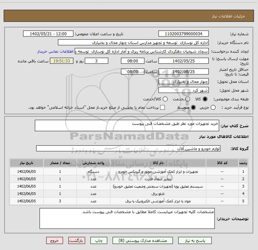Open the اطلاعات تماس خریدار link
This screenshot has width=258, height=250.
(55, 51)
